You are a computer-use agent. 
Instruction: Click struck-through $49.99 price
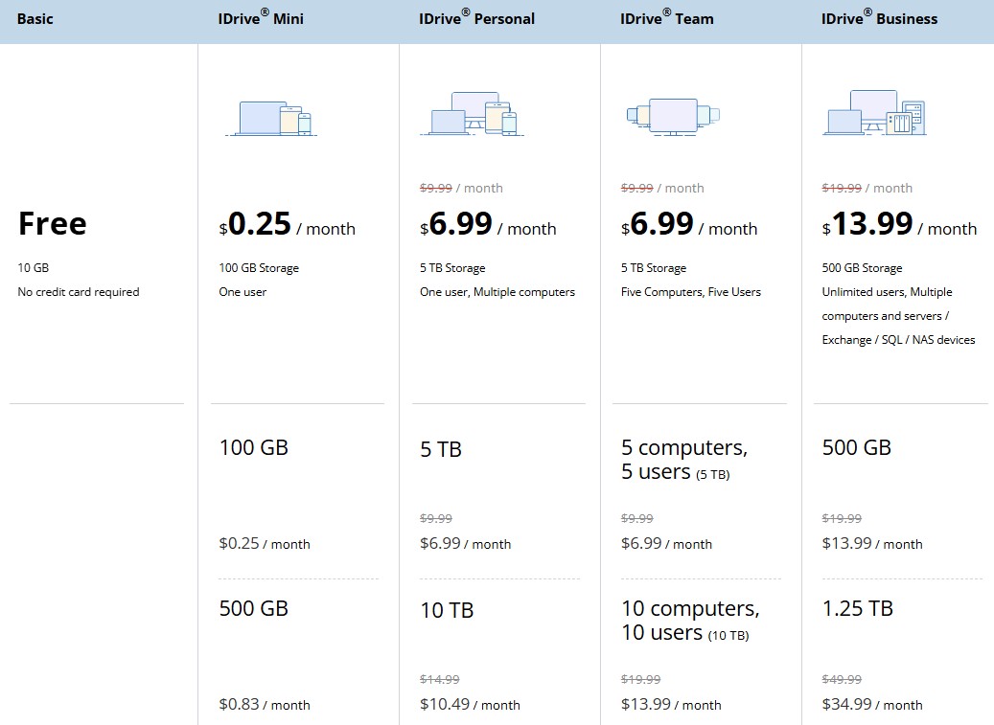tap(842, 679)
